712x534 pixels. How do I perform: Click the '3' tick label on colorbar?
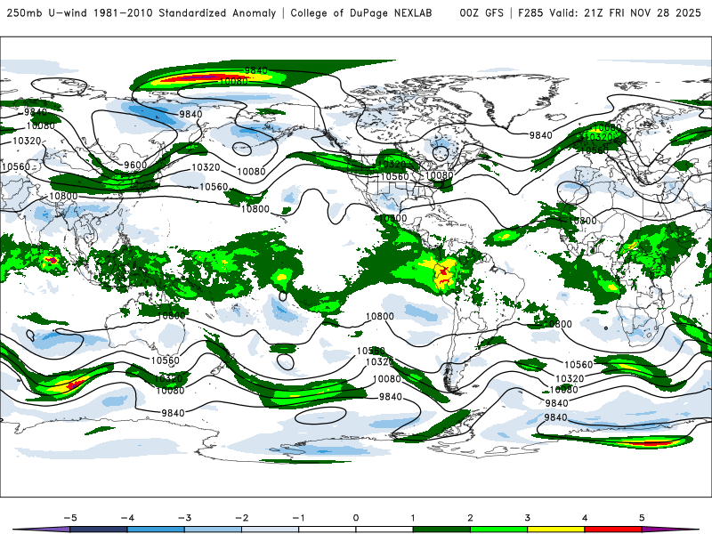pos(527,518)
